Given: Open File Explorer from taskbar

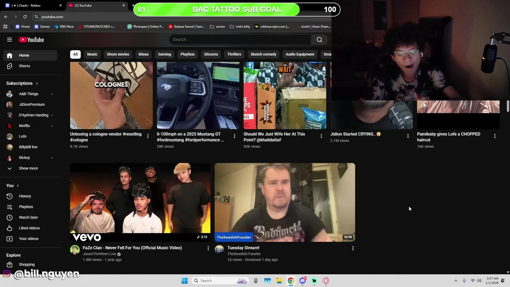Looking at the screenshot, I should pyautogui.click(x=279, y=281).
